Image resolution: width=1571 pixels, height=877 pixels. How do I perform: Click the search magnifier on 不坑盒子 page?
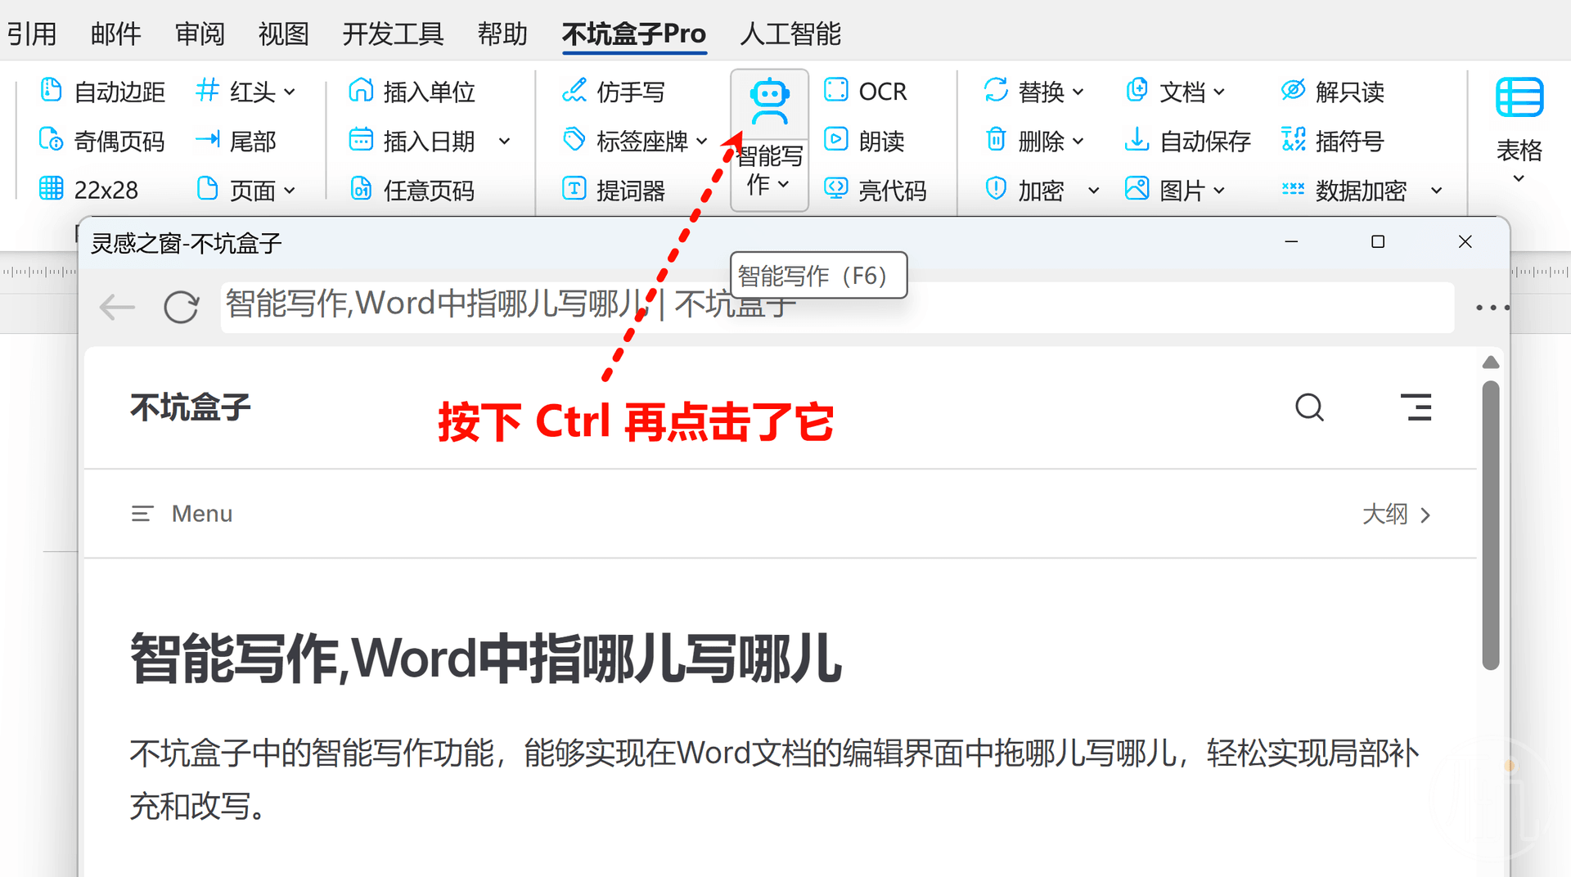click(1309, 407)
